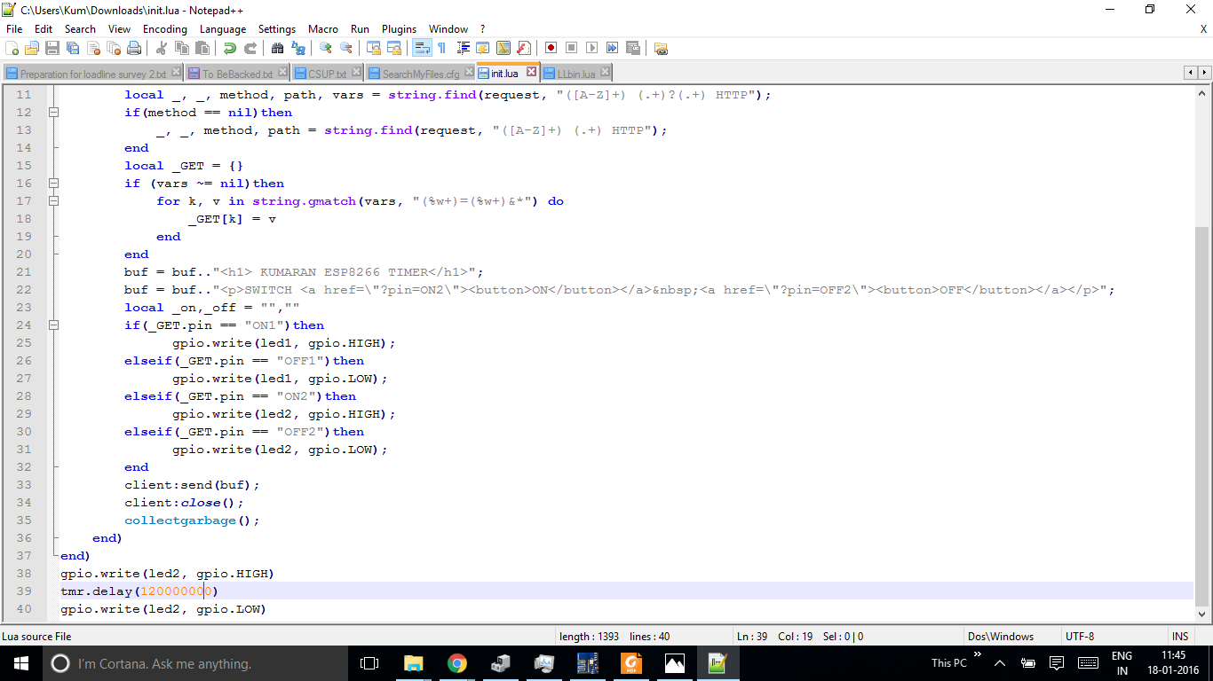Start macro recording with red dot
This screenshot has height=681, width=1213.
[x=551, y=48]
